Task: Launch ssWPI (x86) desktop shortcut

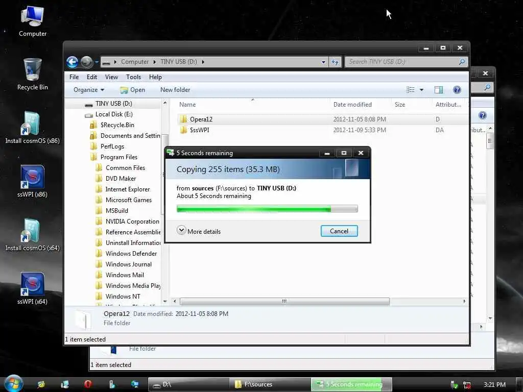Action: (x=32, y=181)
